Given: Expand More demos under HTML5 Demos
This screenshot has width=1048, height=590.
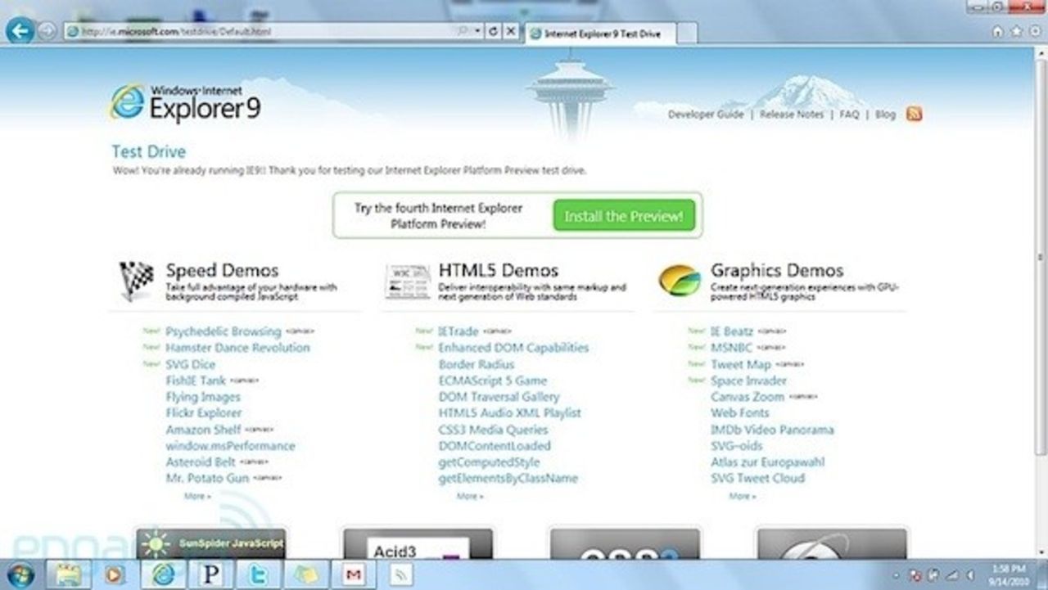Looking at the screenshot, I should pyautogui.click(x=469, y=495).
